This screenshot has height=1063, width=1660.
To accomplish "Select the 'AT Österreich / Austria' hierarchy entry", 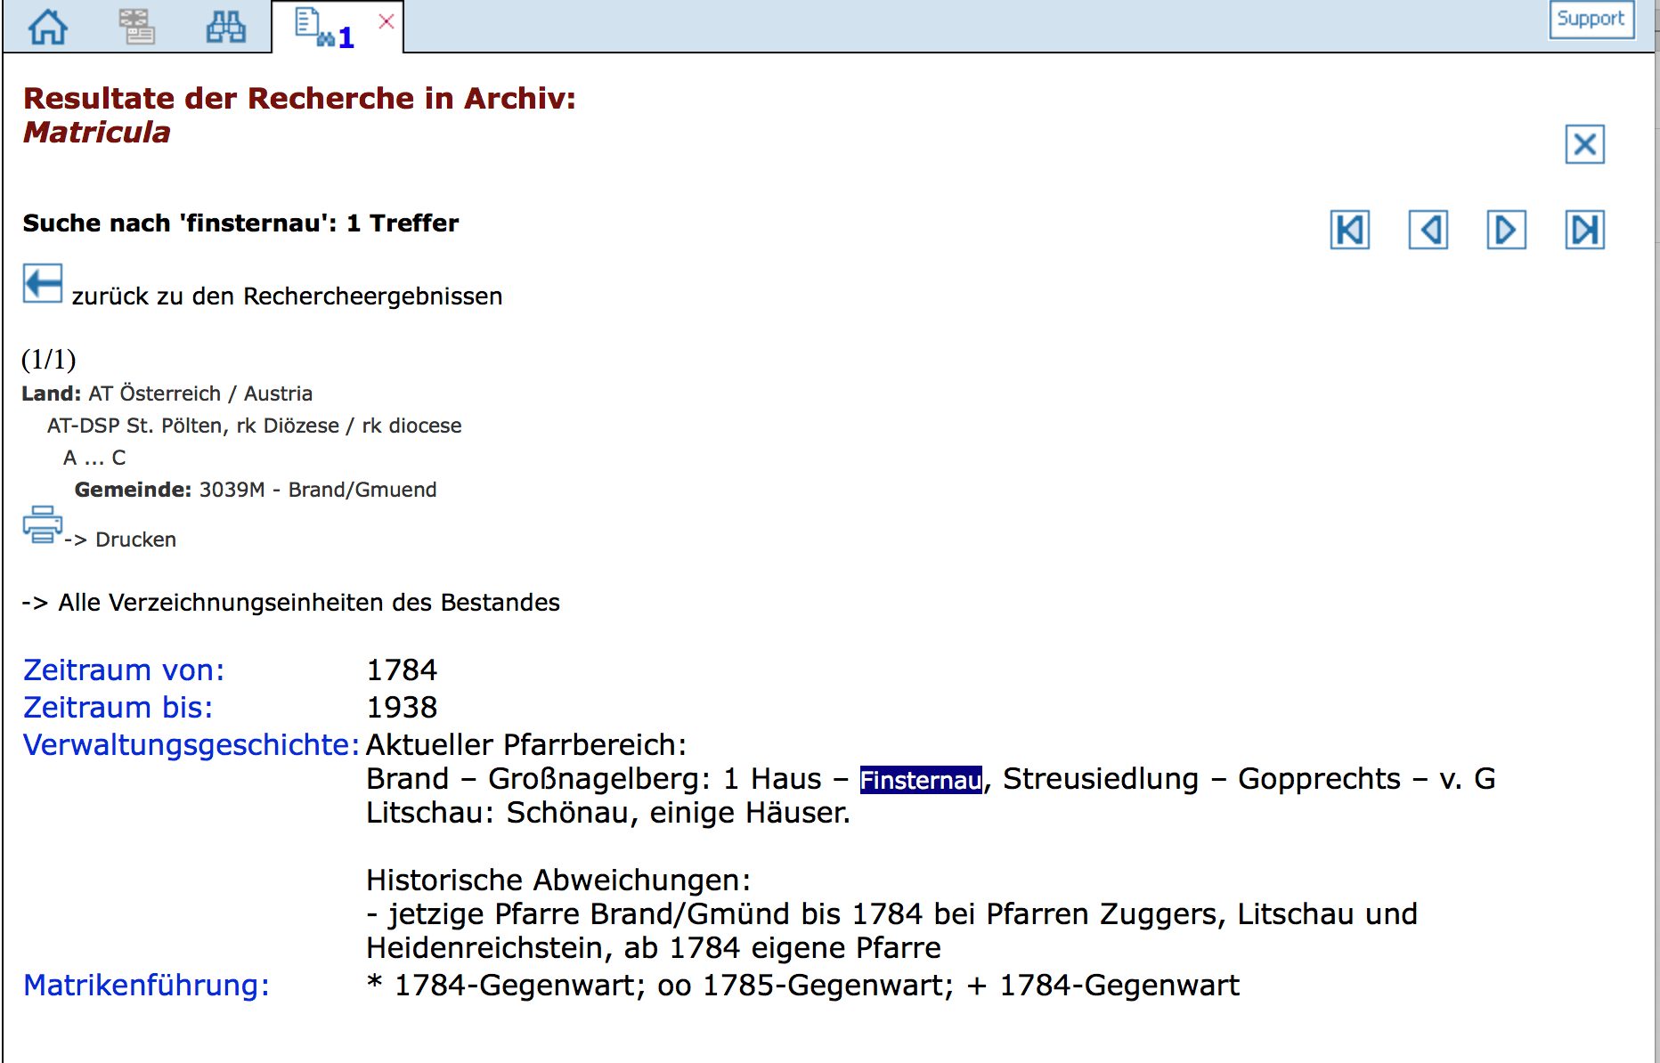I will pyautogui.click(x=200, y=394).
